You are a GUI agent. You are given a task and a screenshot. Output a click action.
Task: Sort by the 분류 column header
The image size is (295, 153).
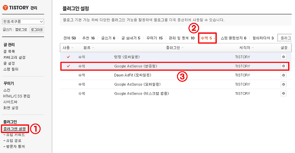click(88, 48)
